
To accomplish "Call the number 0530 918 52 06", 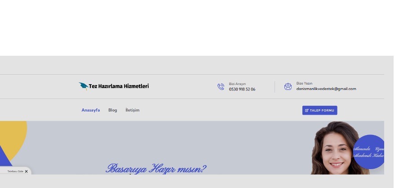I will click(242, 90).
